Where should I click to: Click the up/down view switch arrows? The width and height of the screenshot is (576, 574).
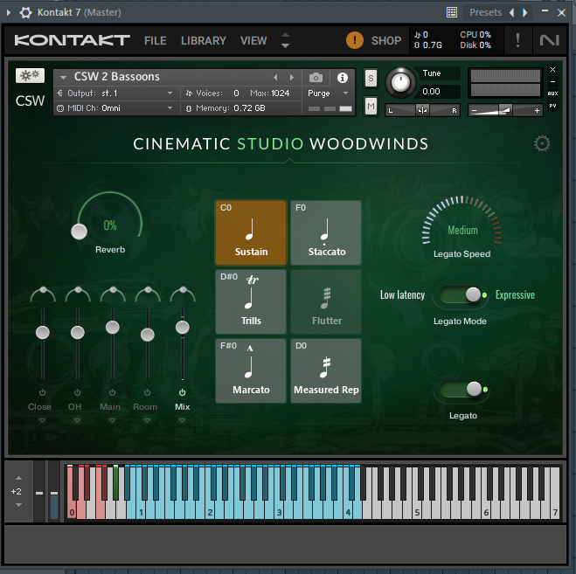[x=285, y=40]
